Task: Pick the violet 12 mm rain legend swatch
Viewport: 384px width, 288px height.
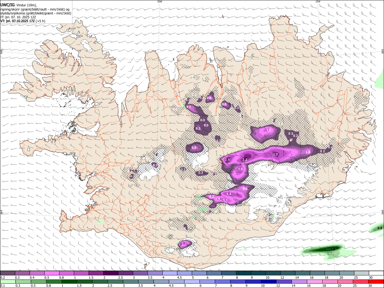Action: point(284,281)
